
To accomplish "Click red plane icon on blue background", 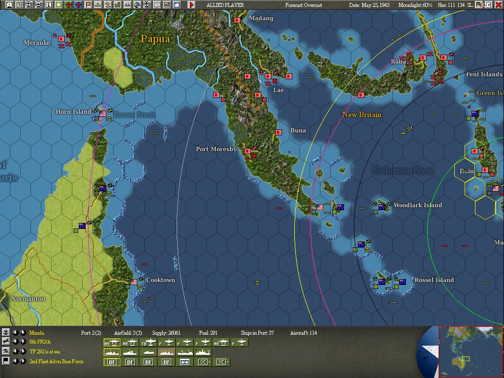I will 78,5.
